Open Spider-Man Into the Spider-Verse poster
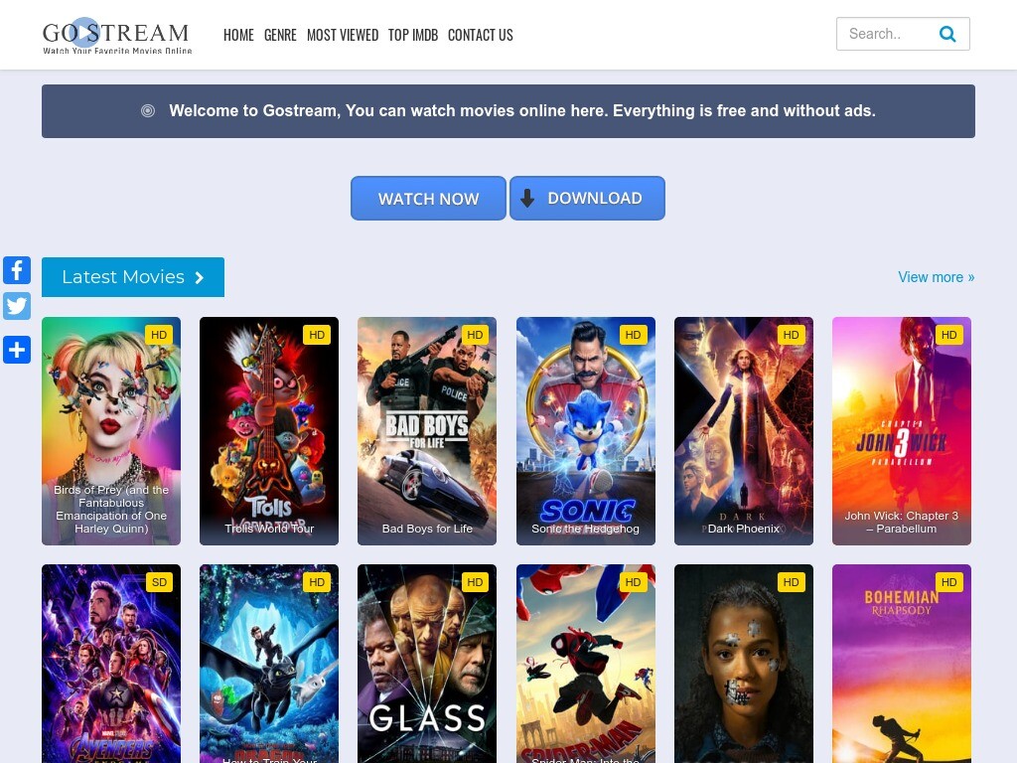Viewport: 1017px width, 763px height. click(586, 664)
